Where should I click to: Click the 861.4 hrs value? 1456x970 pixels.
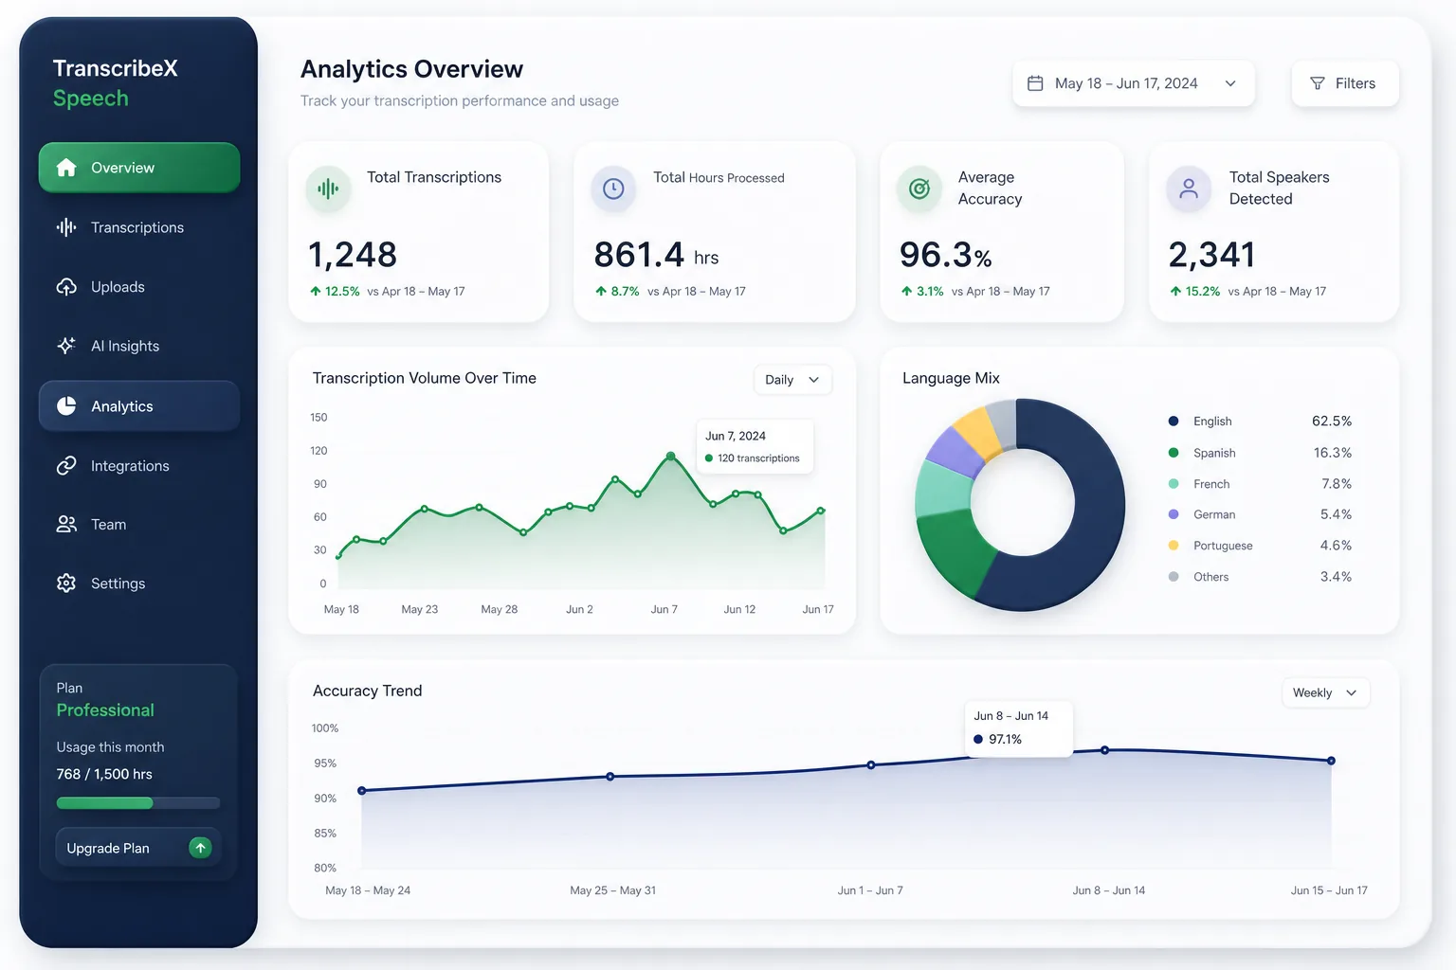pyautogui.click(x=656, y=255)
